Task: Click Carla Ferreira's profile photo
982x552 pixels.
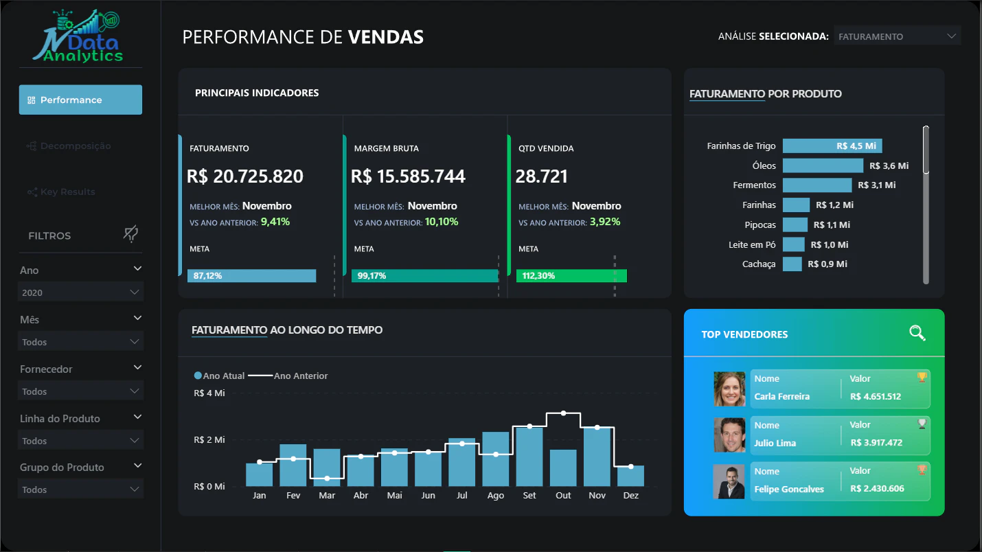Action: pyautogui.click(x=729, y=389)
